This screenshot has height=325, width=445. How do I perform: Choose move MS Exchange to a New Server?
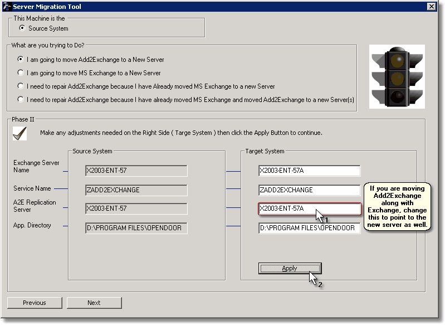(21, 72)
